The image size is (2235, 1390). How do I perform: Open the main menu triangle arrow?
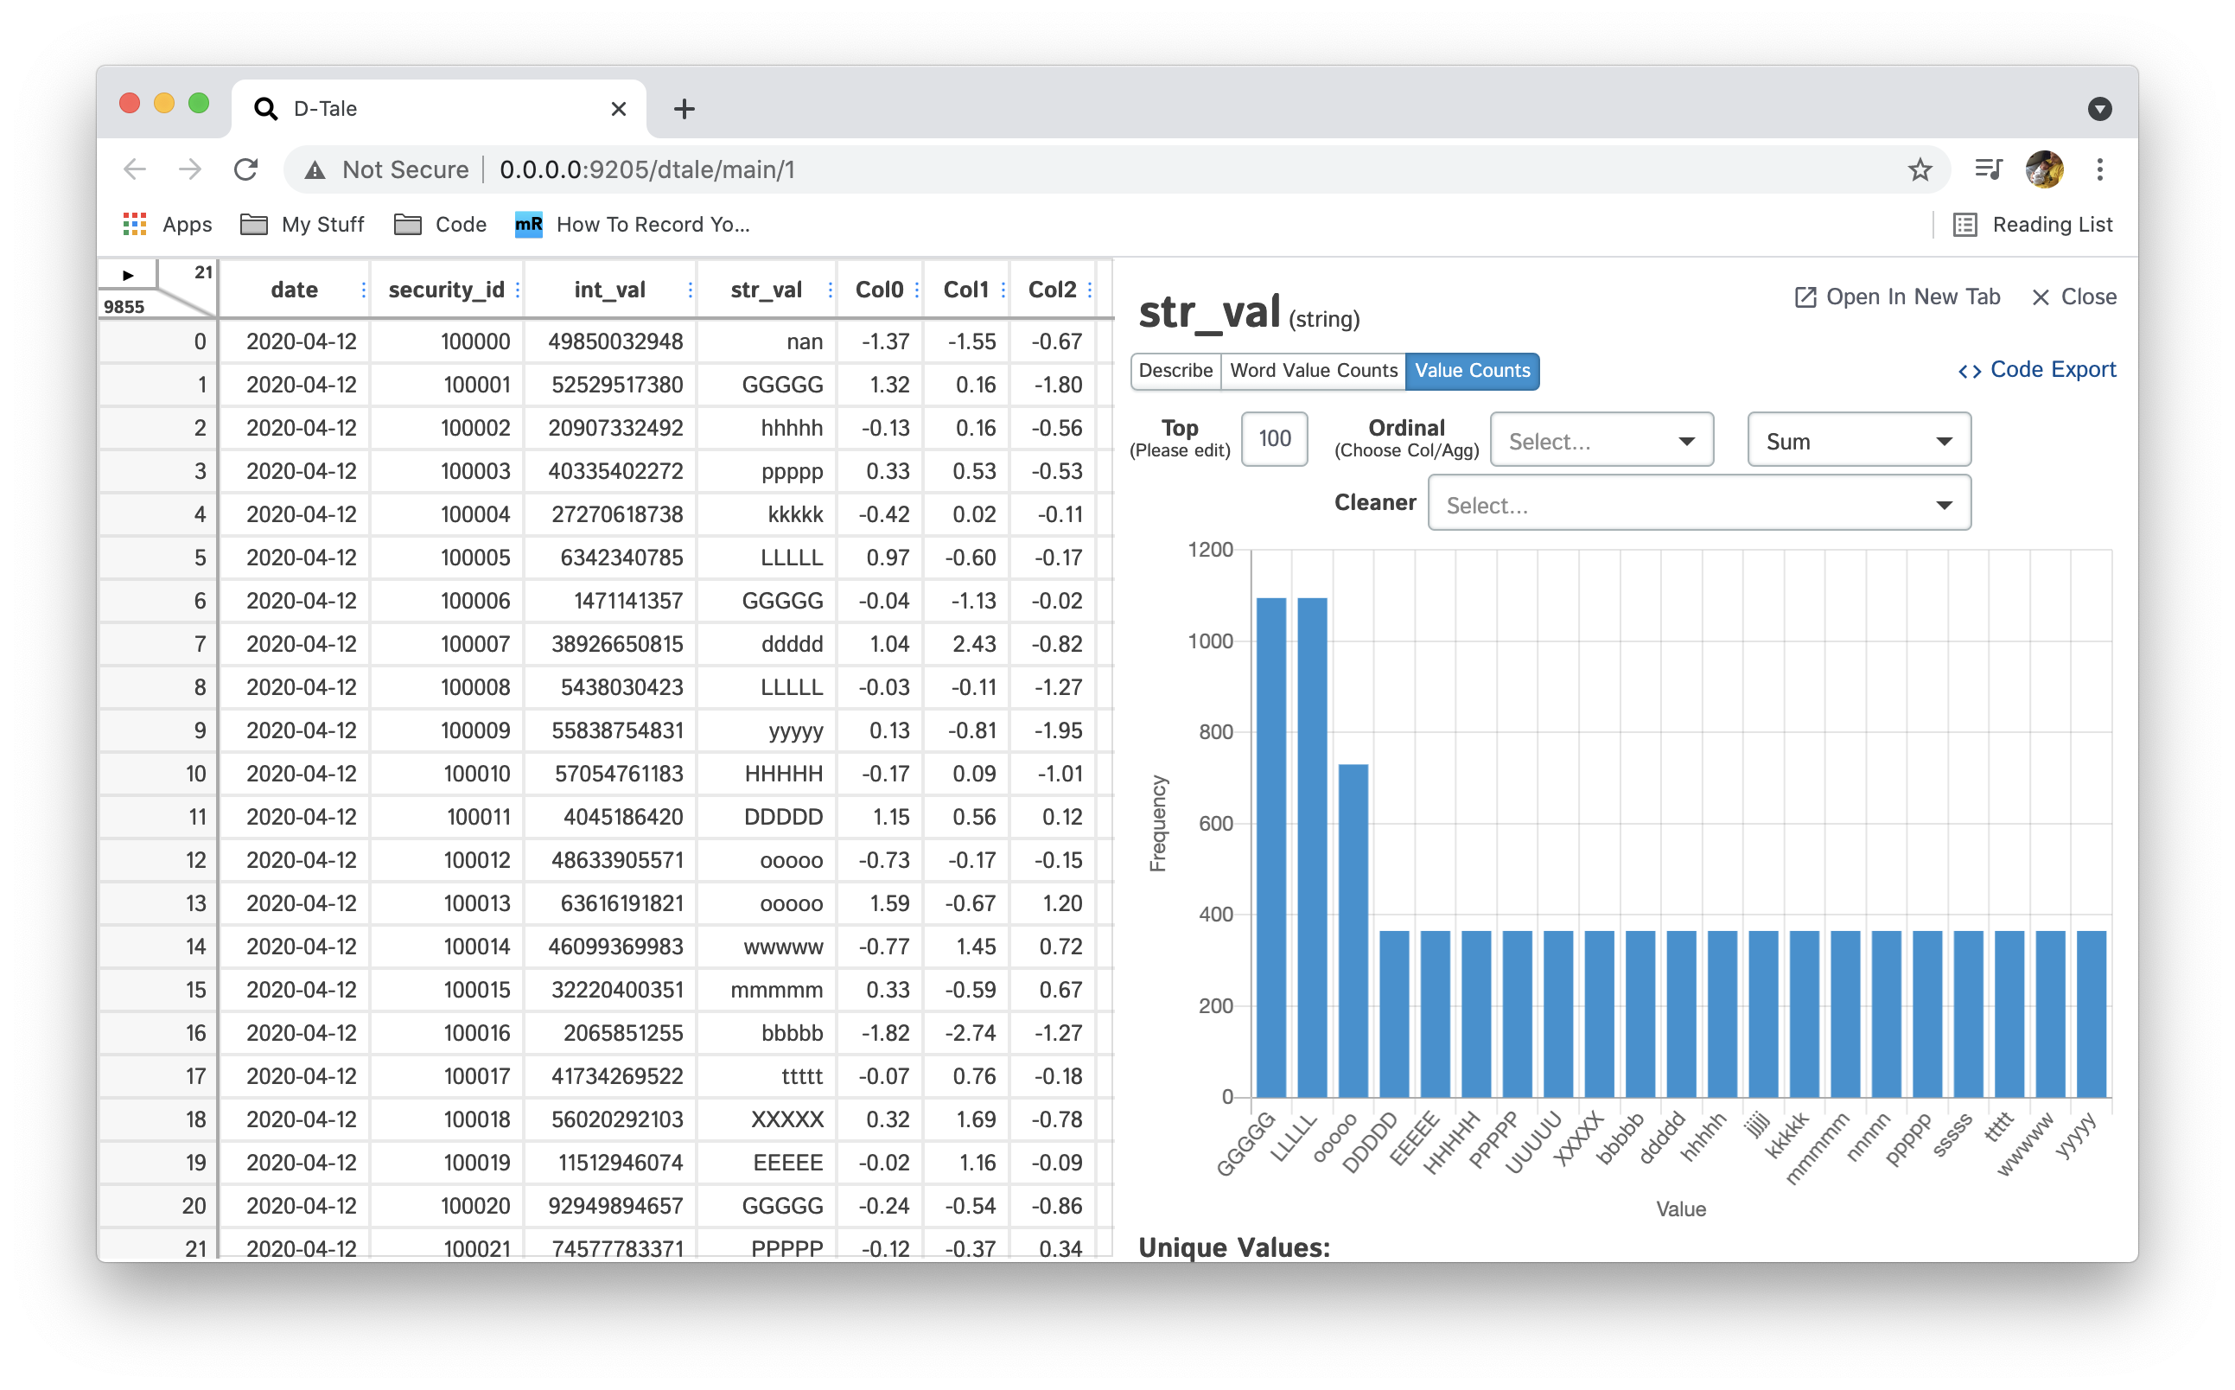click(x=128, y=275)
